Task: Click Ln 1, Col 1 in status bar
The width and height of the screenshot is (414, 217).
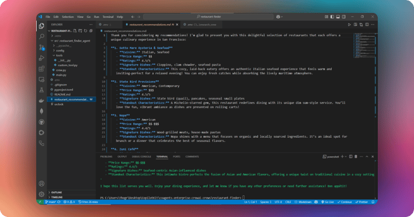Action: (x=250, y=202)
